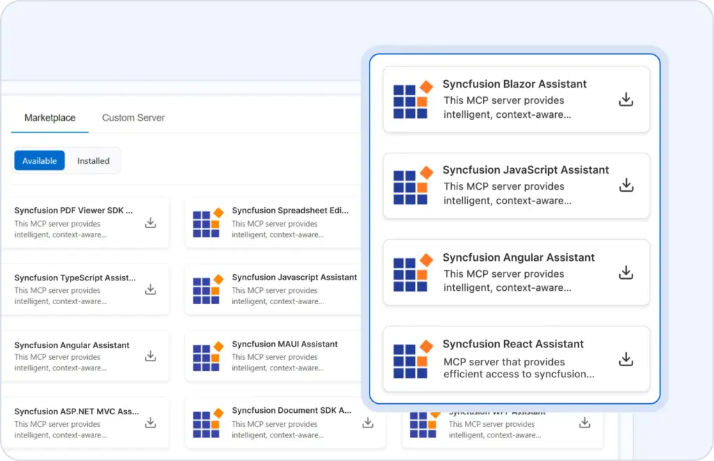The image size is (714, 461).
Task: Download Syncfusion Angular Assistant in marketplace grid
Action: click(151, 356)
